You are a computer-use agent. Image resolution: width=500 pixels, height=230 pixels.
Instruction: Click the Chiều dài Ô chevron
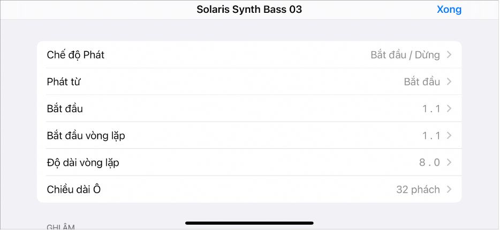pos(449,189)
